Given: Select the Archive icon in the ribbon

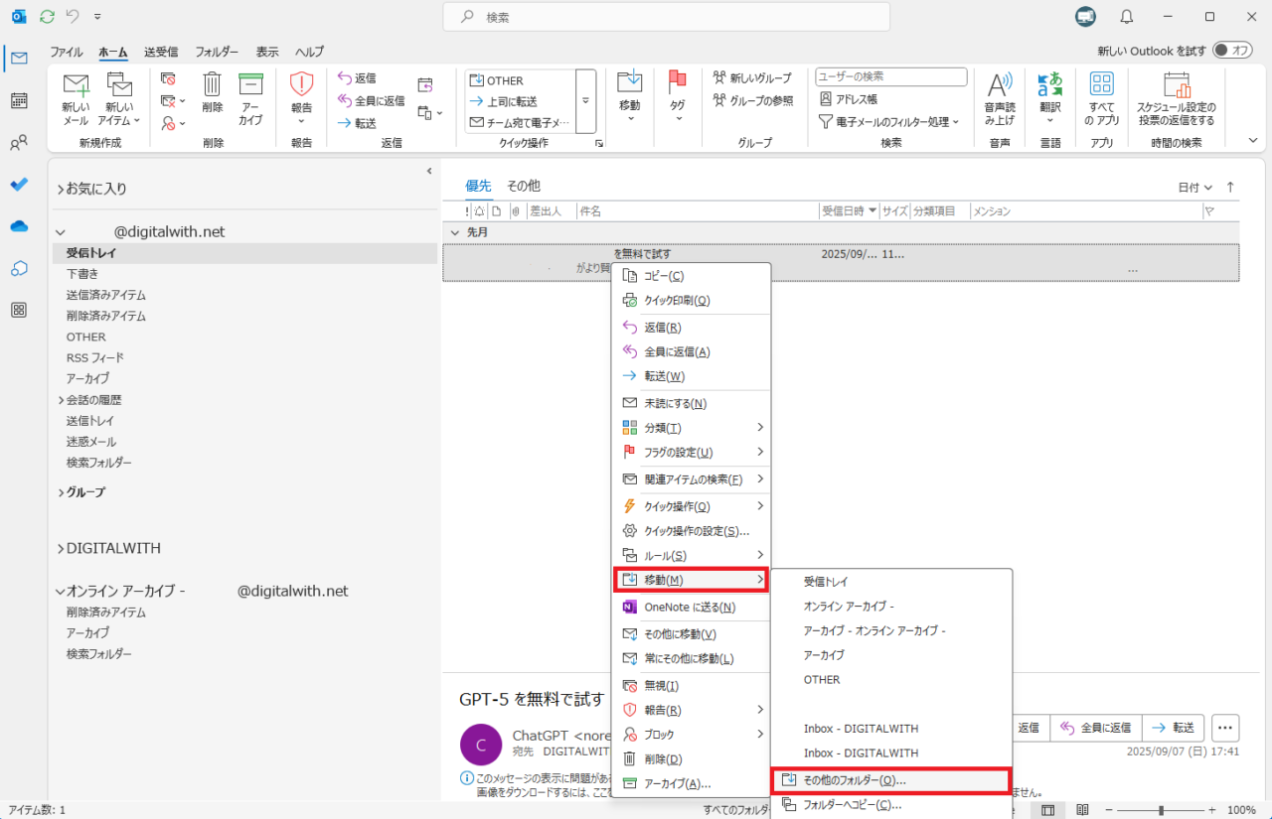Looking at the screenshot, I should [x=250, y=96].
